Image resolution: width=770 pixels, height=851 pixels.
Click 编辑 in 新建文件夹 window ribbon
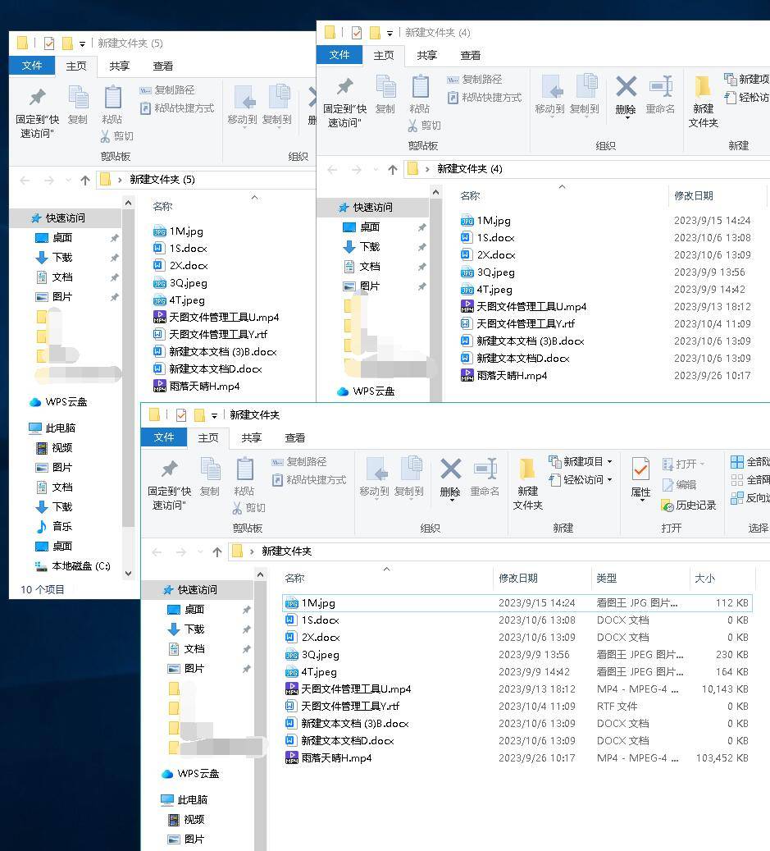click(680, 485)
